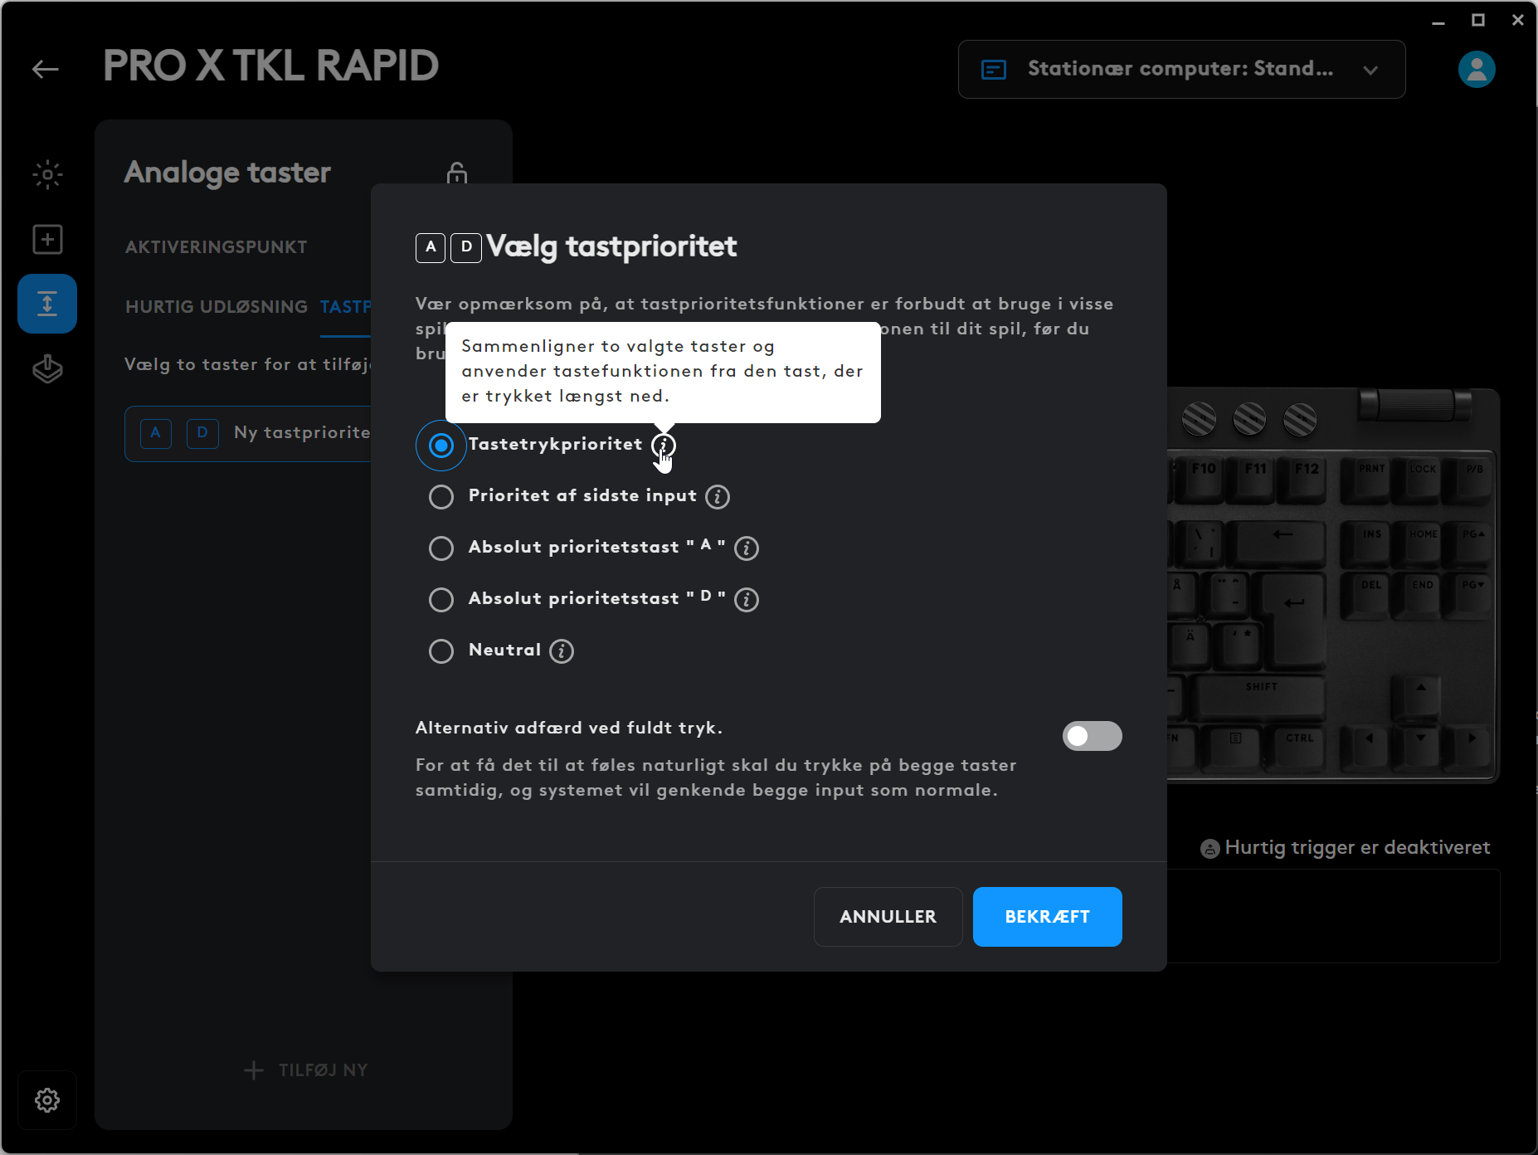Screen dimensions: 1538x1155
Task: Click the A key chip in the priority list
Action: [x=156, y=433]
